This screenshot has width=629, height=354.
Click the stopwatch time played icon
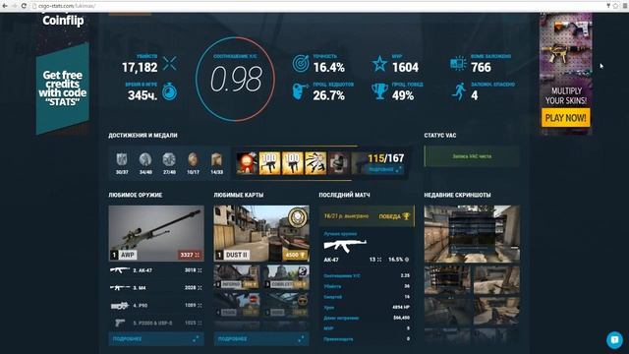pos(170,91)
